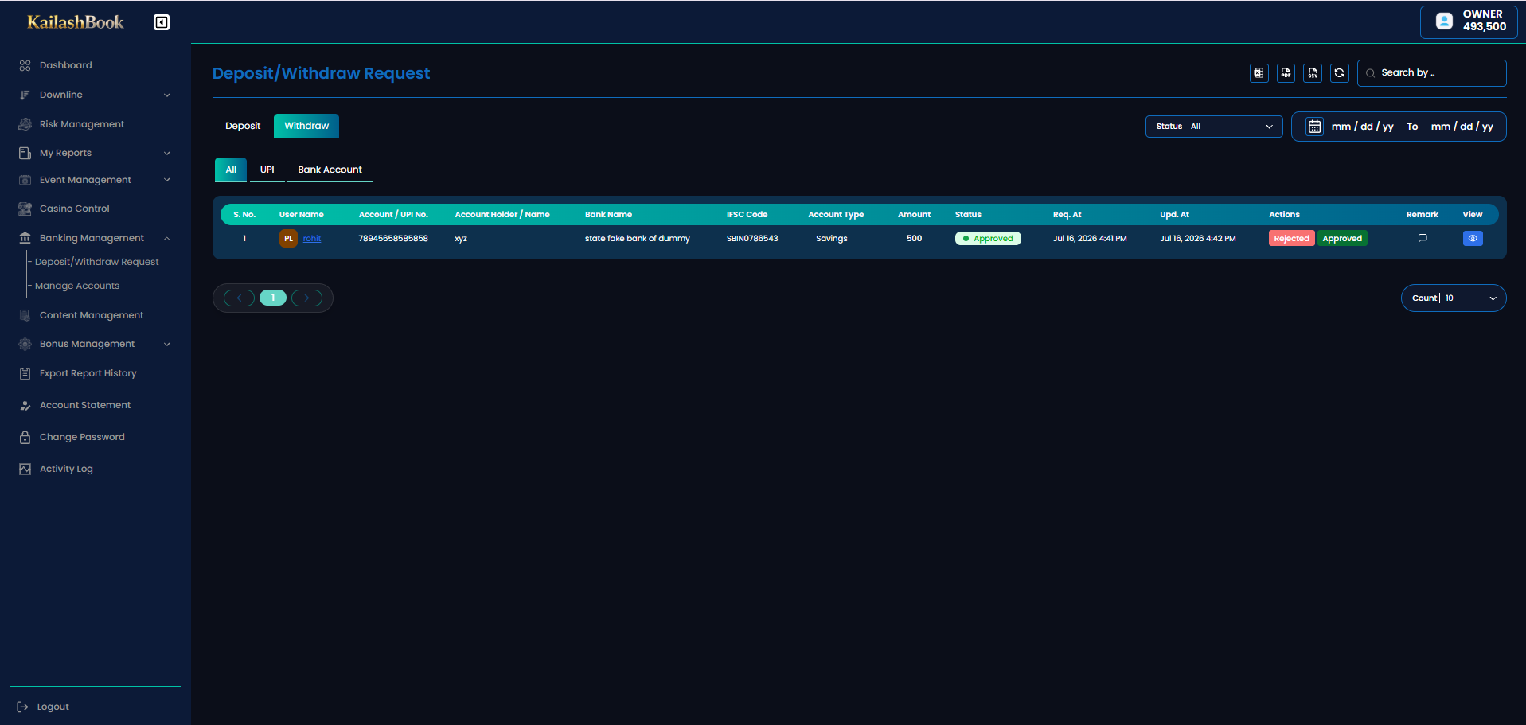Screen dimensions: 1526x725
Task: Click the search magnifier icon
Action: point(1370,73)
